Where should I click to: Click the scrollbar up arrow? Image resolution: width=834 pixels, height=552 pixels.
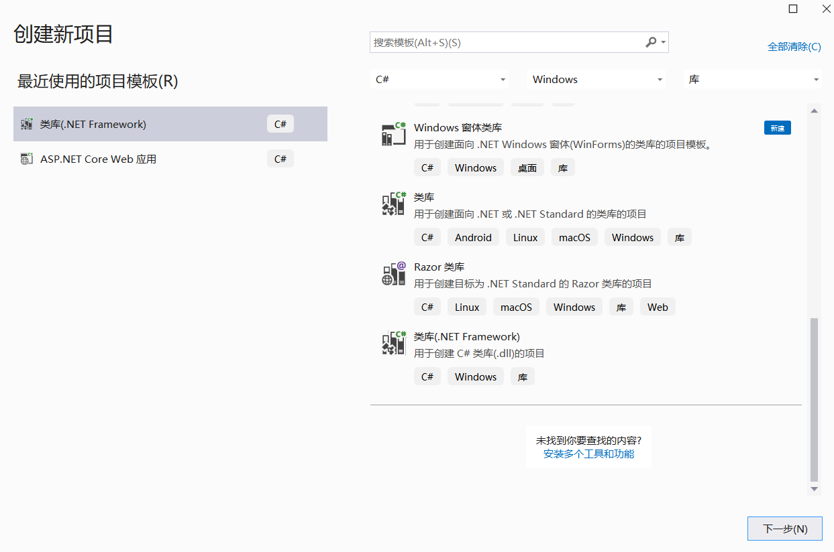click(815, 111)
